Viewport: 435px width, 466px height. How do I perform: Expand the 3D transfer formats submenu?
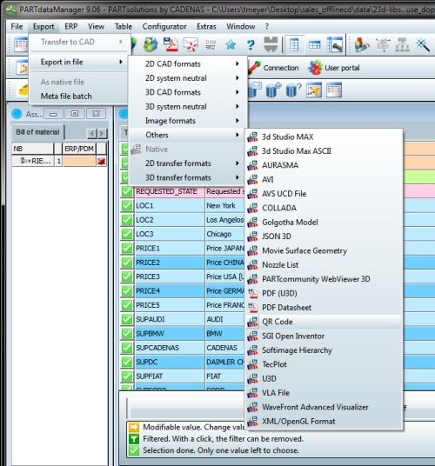188,177
